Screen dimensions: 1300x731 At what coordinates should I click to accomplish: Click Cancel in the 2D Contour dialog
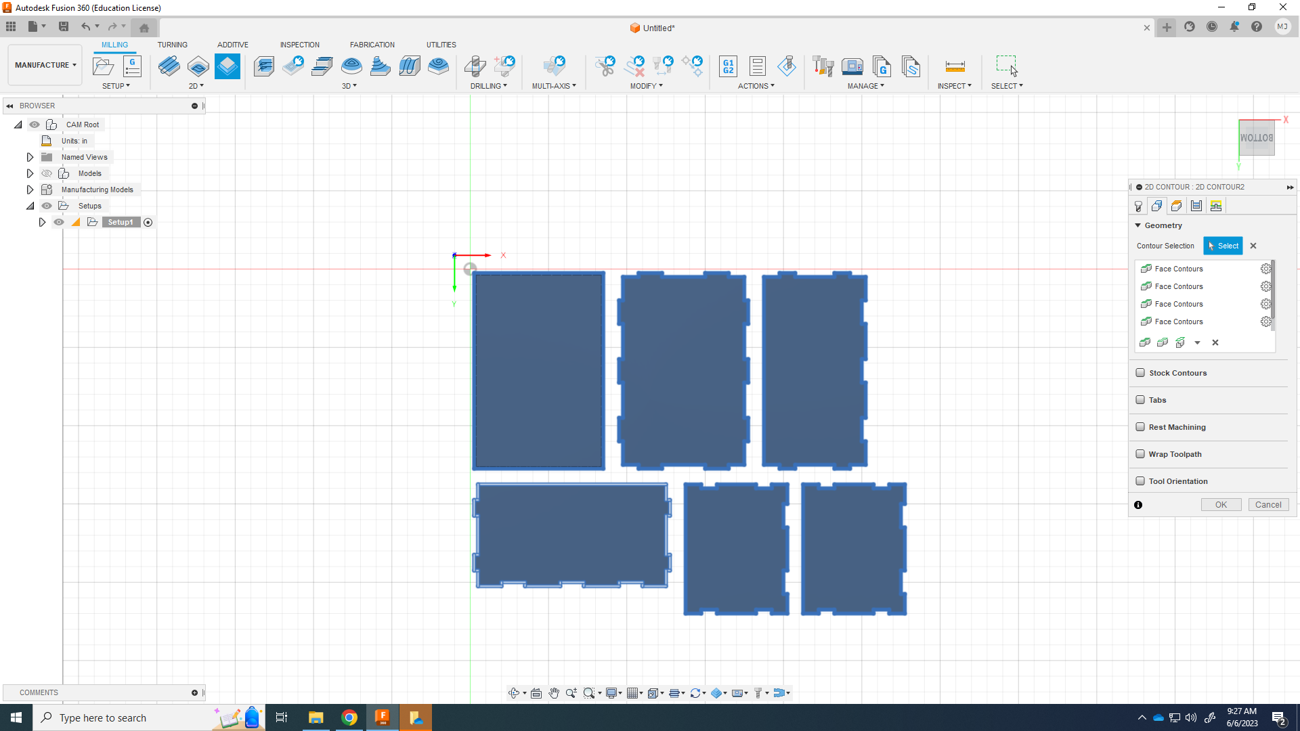[x=1267, y=504]
